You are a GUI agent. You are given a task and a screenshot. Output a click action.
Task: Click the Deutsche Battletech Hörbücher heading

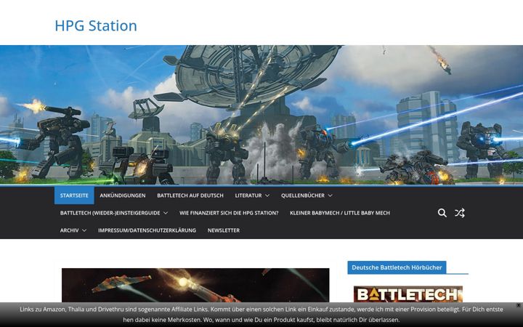point(397,267)
